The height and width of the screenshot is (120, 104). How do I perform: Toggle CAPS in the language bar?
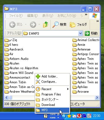53,114
